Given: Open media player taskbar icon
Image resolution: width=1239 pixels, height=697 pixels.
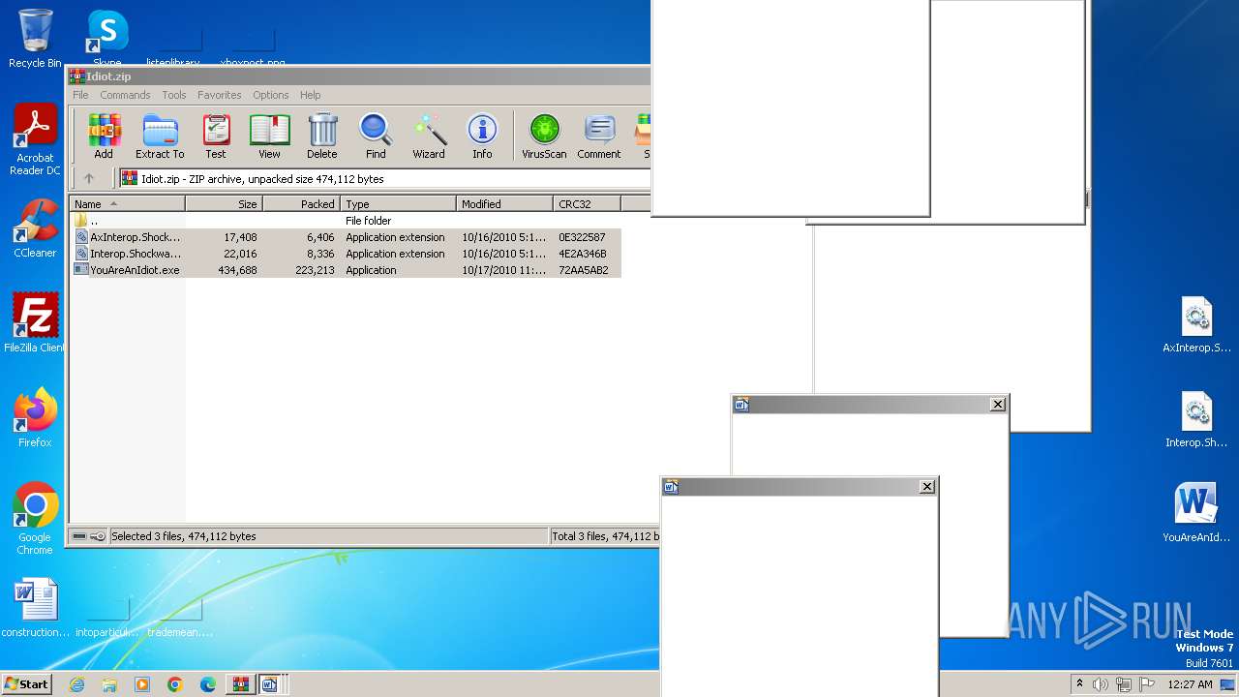Looking at the screenshot, I should (x=142, y=684).
